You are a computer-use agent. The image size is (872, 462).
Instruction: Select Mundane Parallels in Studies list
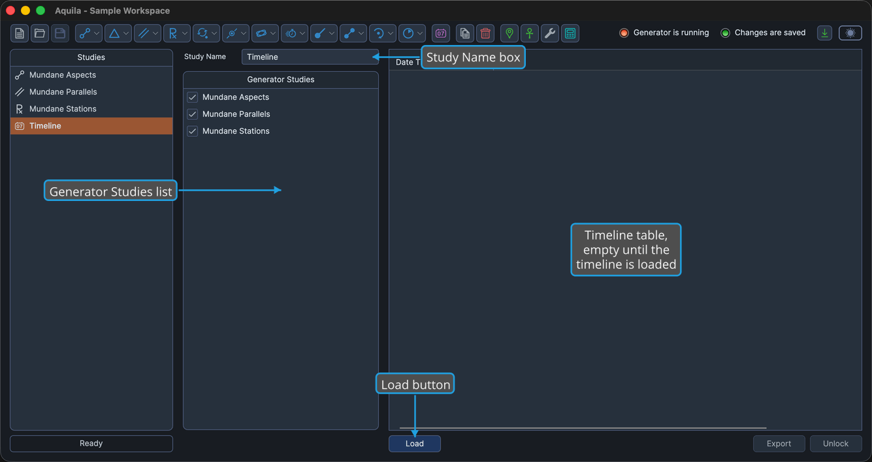(x=91, y=92)
